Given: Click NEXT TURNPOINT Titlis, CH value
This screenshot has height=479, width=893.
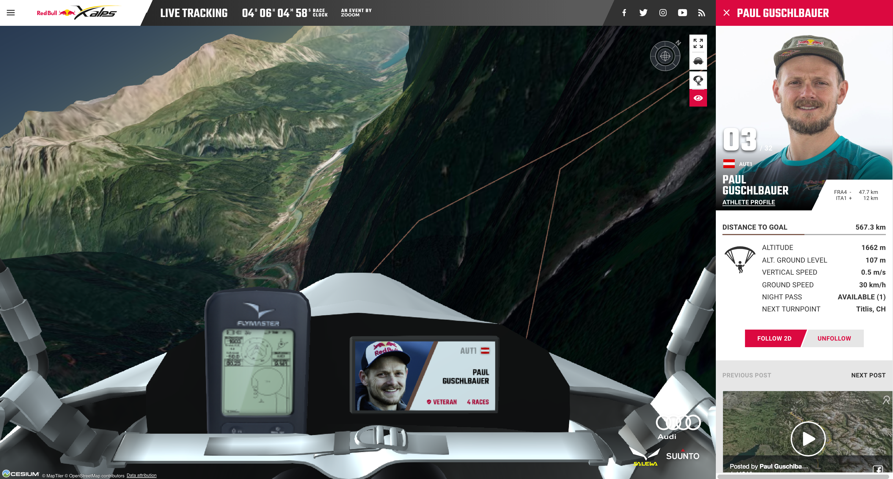Looking at the screenshot, I should [x=870, y=309].
